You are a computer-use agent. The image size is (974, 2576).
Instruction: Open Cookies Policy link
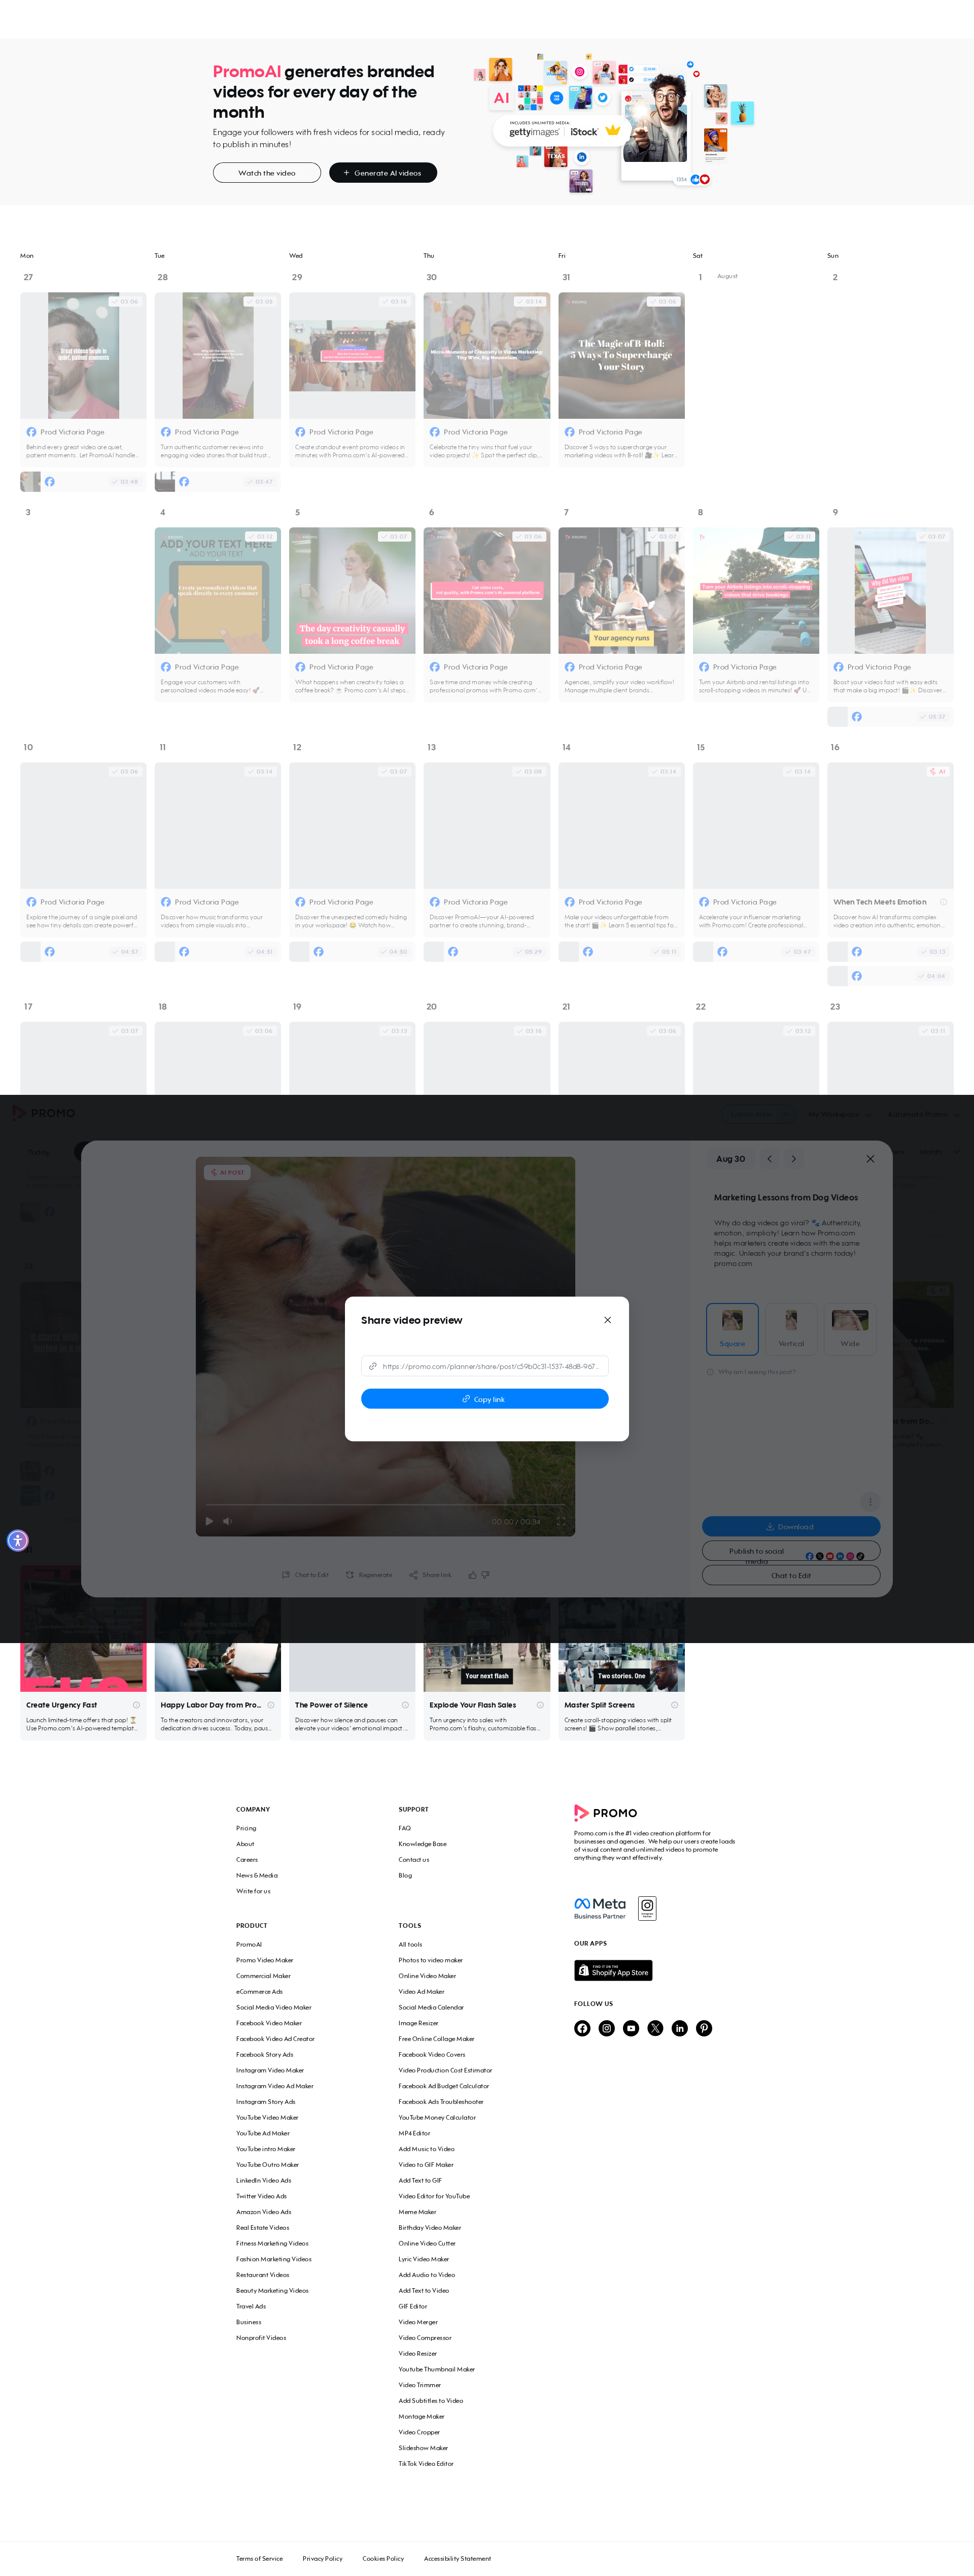(x=384, y=2558)
